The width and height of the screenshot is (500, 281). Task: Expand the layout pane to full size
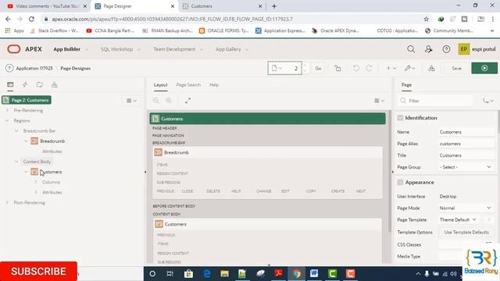pos(187,101)
